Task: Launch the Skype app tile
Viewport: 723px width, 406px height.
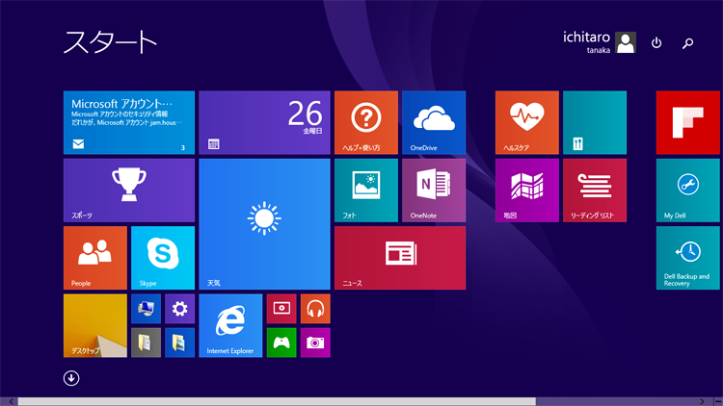Action: 162,257
